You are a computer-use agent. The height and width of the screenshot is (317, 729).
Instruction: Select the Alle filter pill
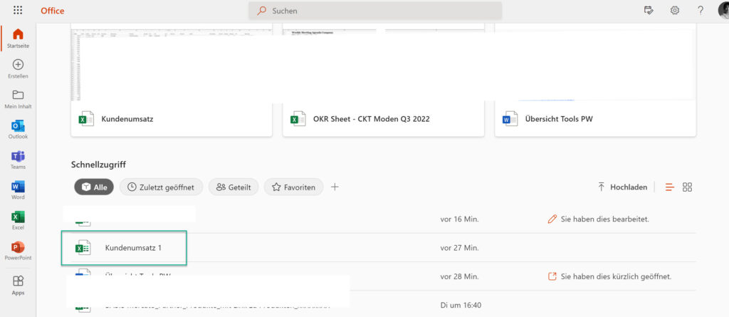[x=94, y=187]
